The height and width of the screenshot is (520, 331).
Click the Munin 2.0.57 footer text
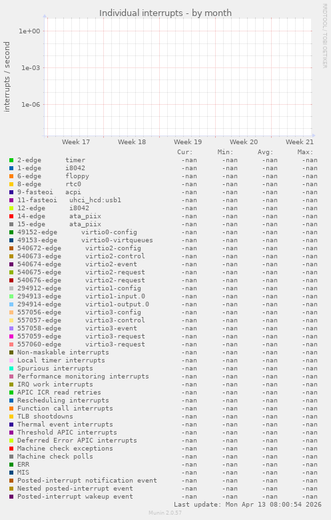165,513
